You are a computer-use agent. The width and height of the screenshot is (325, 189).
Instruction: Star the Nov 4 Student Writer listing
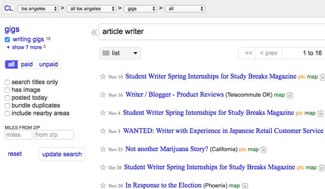click(x=103, y=113)
